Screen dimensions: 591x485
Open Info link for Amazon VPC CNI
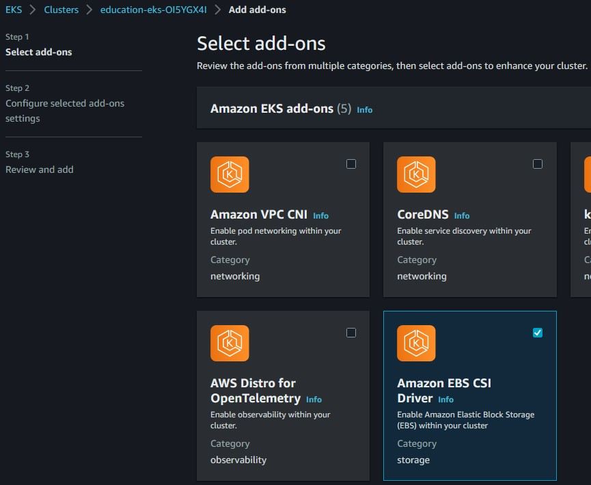pos(320,216)
